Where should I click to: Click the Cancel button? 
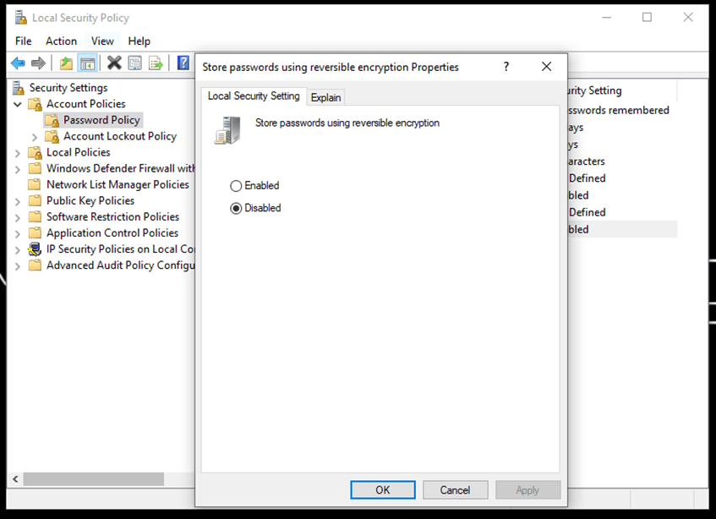click(455, 489)
